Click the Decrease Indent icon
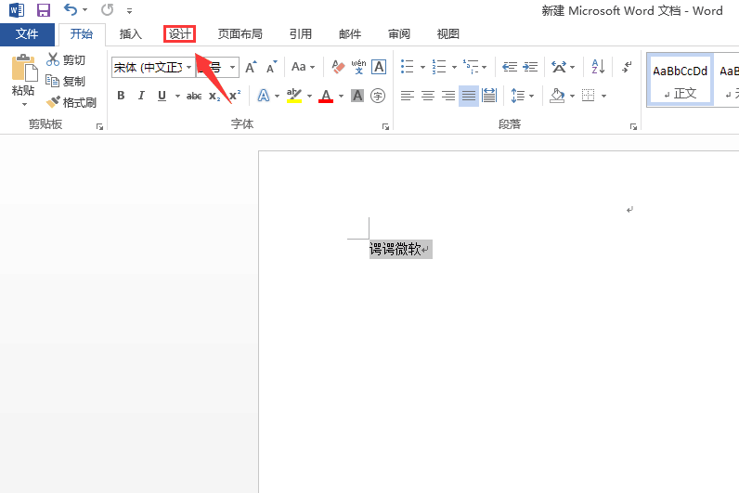The image size is (739, 493). 510,67
